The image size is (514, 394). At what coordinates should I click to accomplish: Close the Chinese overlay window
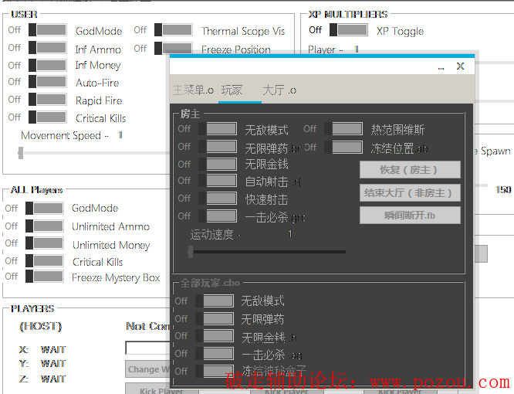point(460,66)
